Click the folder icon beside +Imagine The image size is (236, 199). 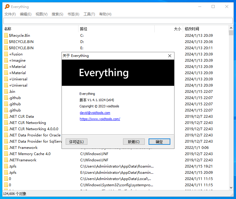pos(6,61)
